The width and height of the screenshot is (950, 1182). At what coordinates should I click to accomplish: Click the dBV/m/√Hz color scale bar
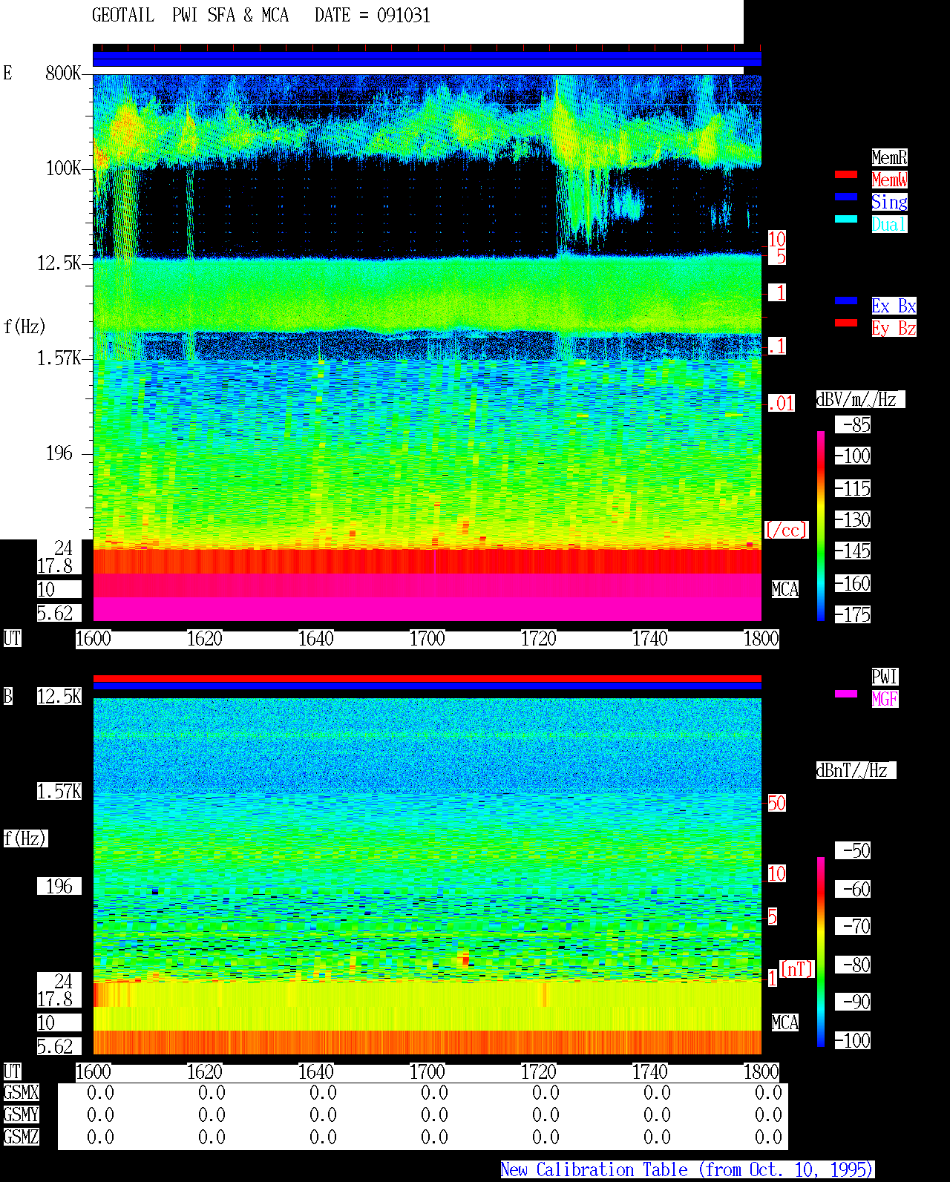pyautogui.click(x=821, y=525)
